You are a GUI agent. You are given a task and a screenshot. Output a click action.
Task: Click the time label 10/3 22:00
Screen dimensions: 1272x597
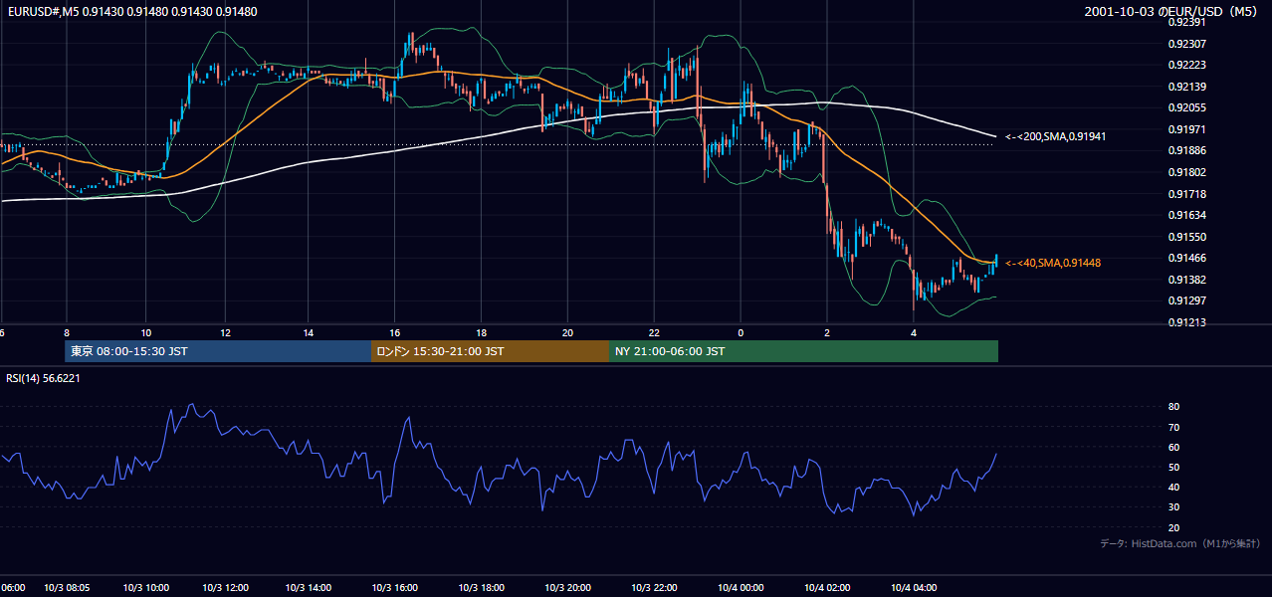655,588
